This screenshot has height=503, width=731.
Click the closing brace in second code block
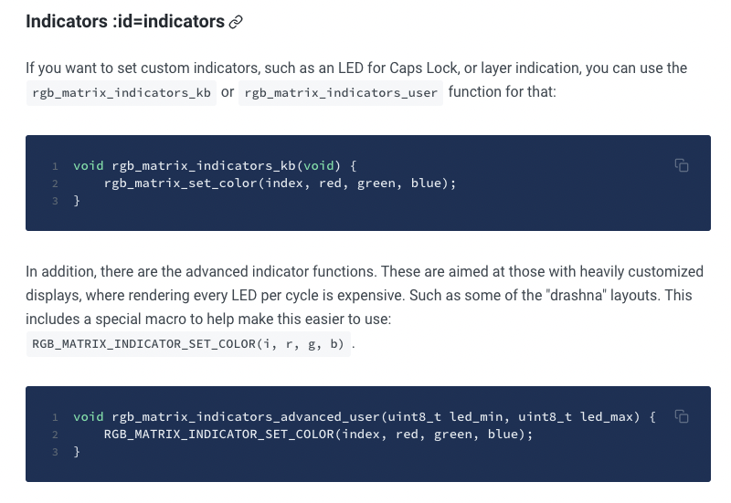[77, 452]
